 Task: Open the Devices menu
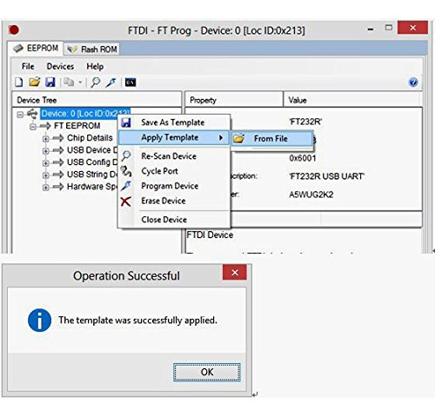pos(60,67)
